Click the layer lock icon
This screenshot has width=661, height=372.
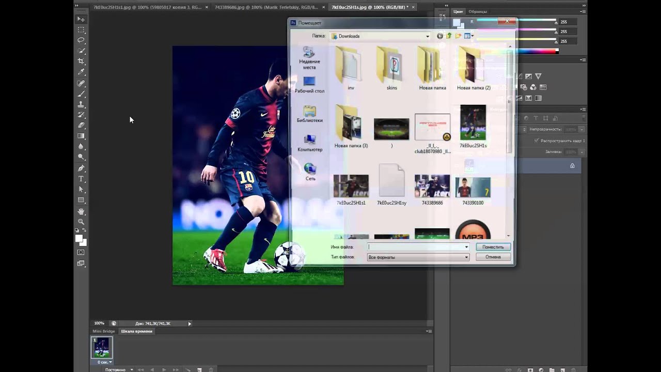(x=572, y=166)
